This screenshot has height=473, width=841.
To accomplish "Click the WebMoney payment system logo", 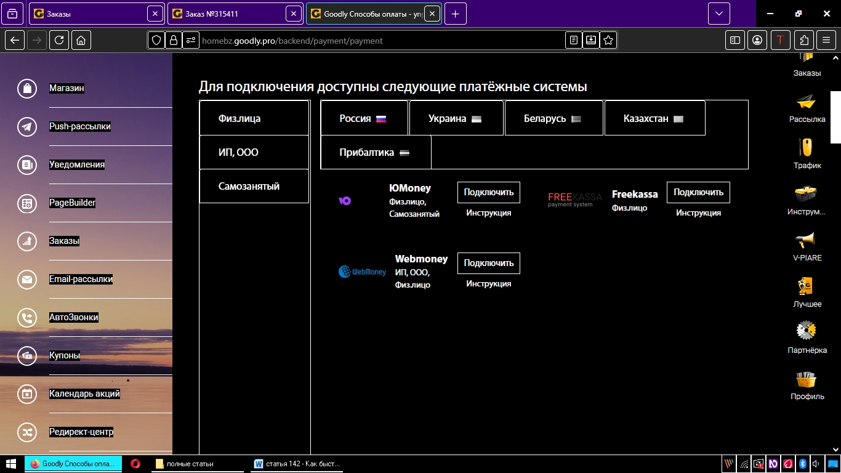I will [x=362, y=271].
